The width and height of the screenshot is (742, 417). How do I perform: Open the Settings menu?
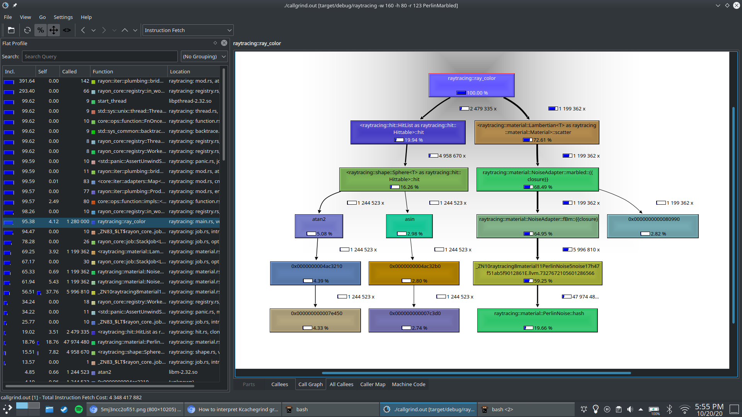click(x=63, y=17)
